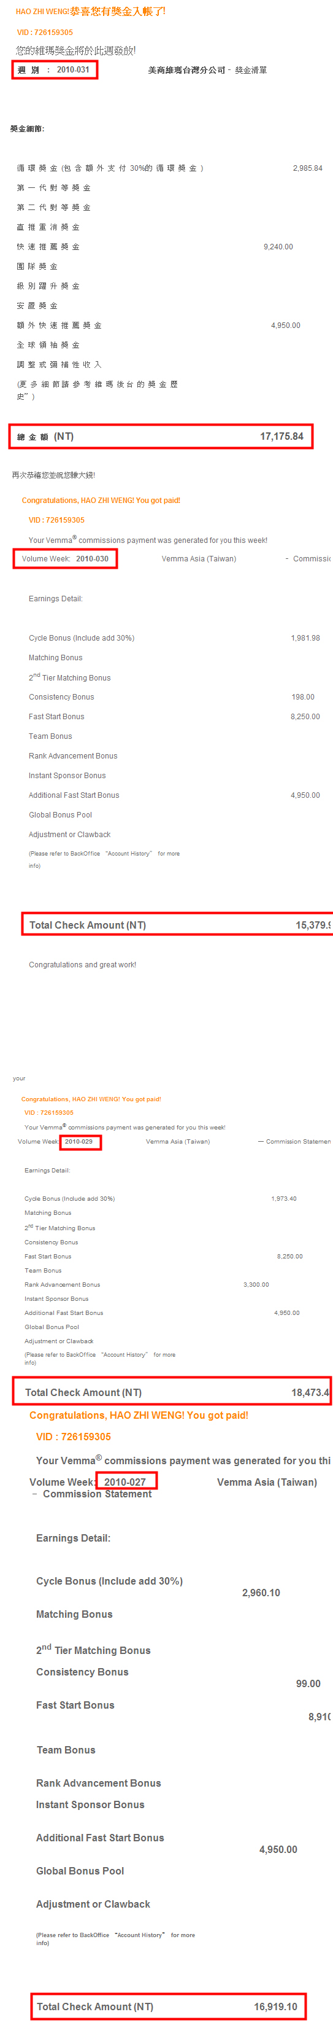This screenshot has width=333, height=2036.
Task: Click the large bold Global Bonus Pool label
Action: (x=80, y=1871)
